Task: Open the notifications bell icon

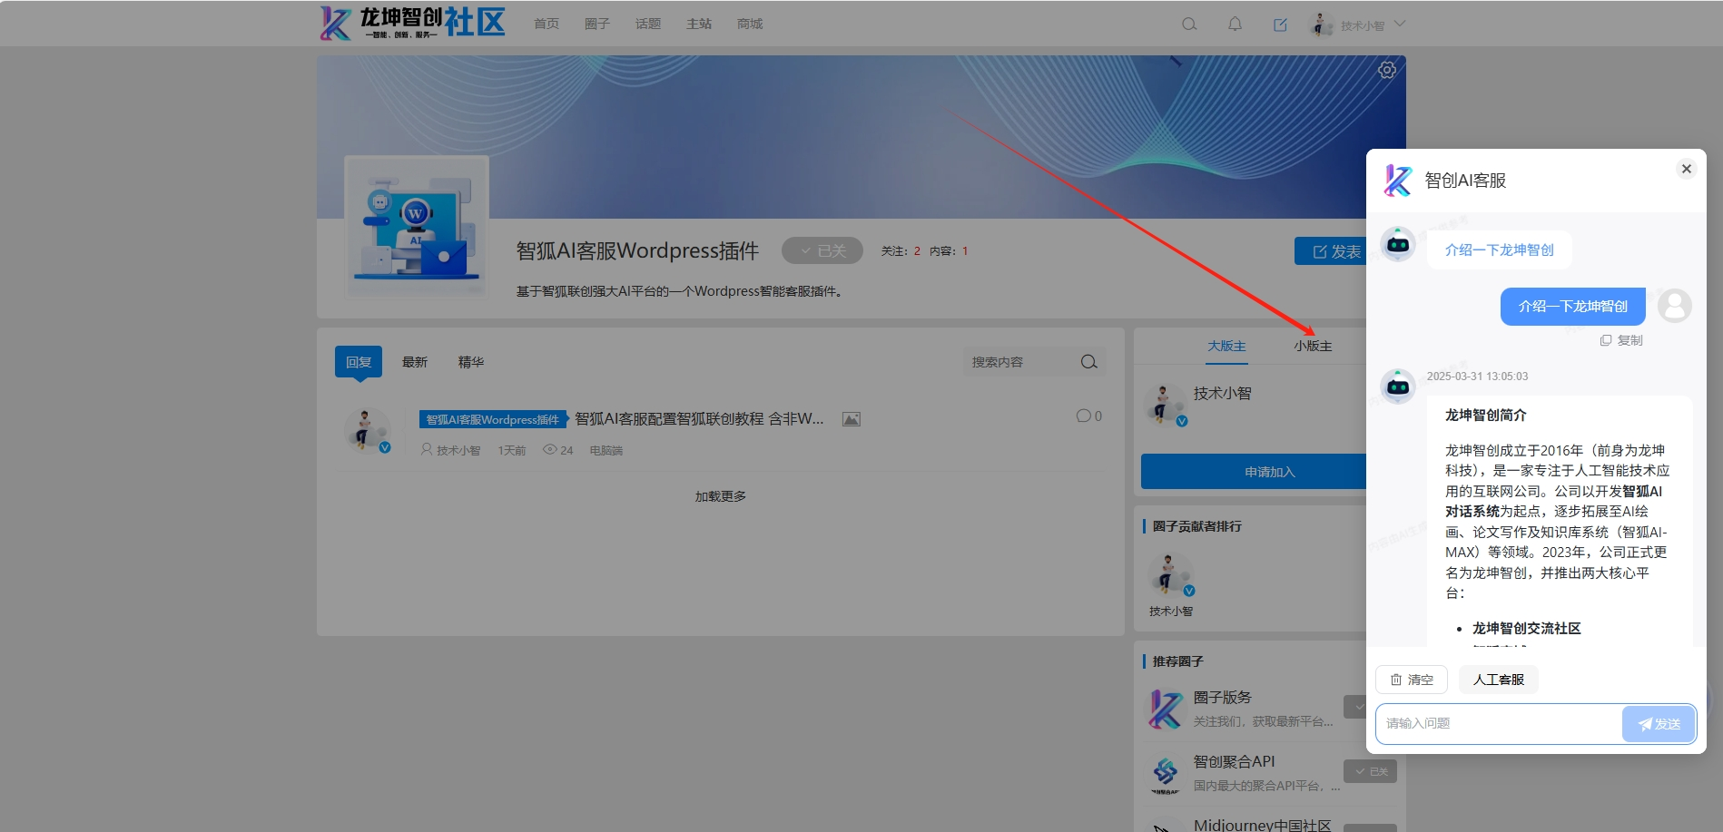Action: pos(1235,24)
